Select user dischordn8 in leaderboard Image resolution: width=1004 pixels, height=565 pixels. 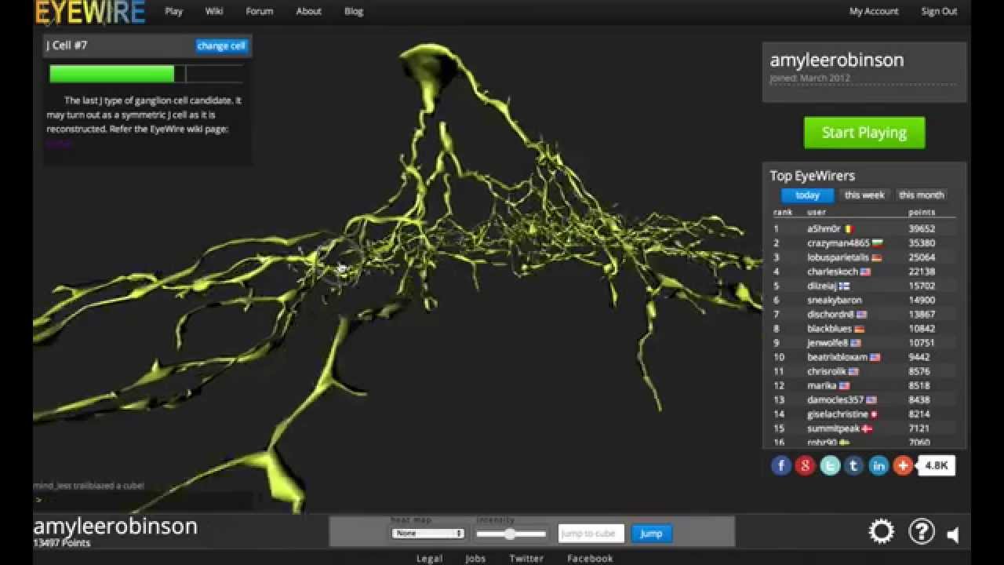click(x=831, y=314)
